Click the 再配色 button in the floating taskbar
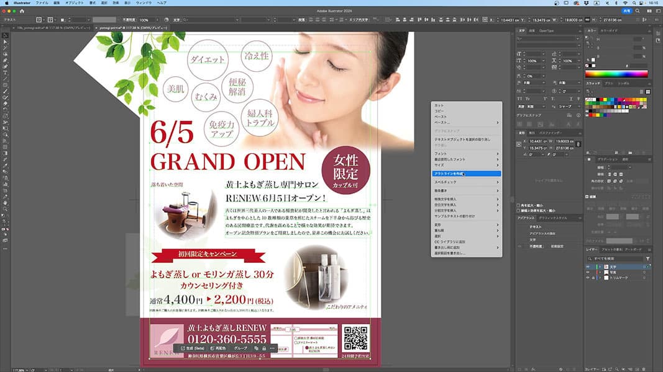Image resolution: width=663 pixels, height=372 pixels. tap(219, 349)
